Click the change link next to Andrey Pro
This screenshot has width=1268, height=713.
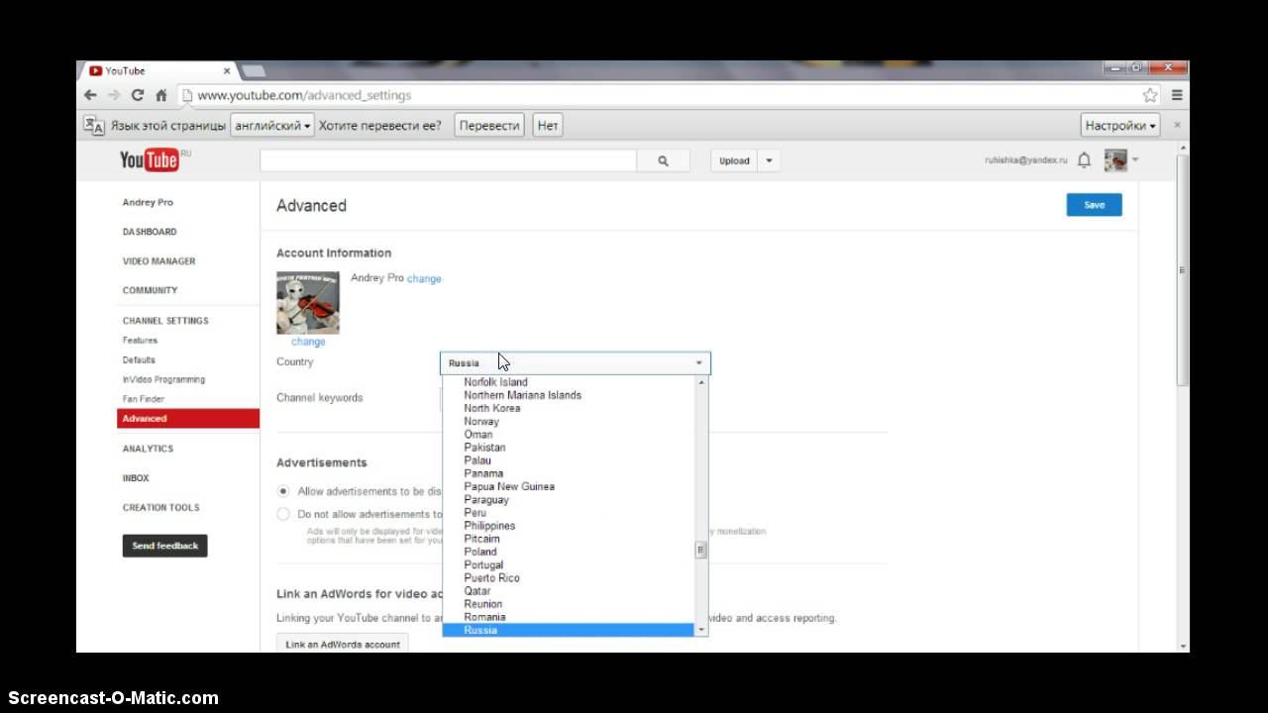click(424, 279)
